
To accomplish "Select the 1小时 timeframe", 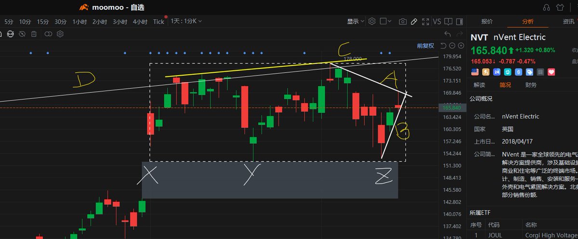I will pos(79,22).
